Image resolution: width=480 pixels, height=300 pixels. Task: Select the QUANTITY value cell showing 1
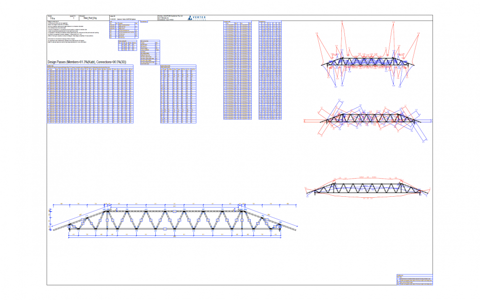tap(73, 17)
